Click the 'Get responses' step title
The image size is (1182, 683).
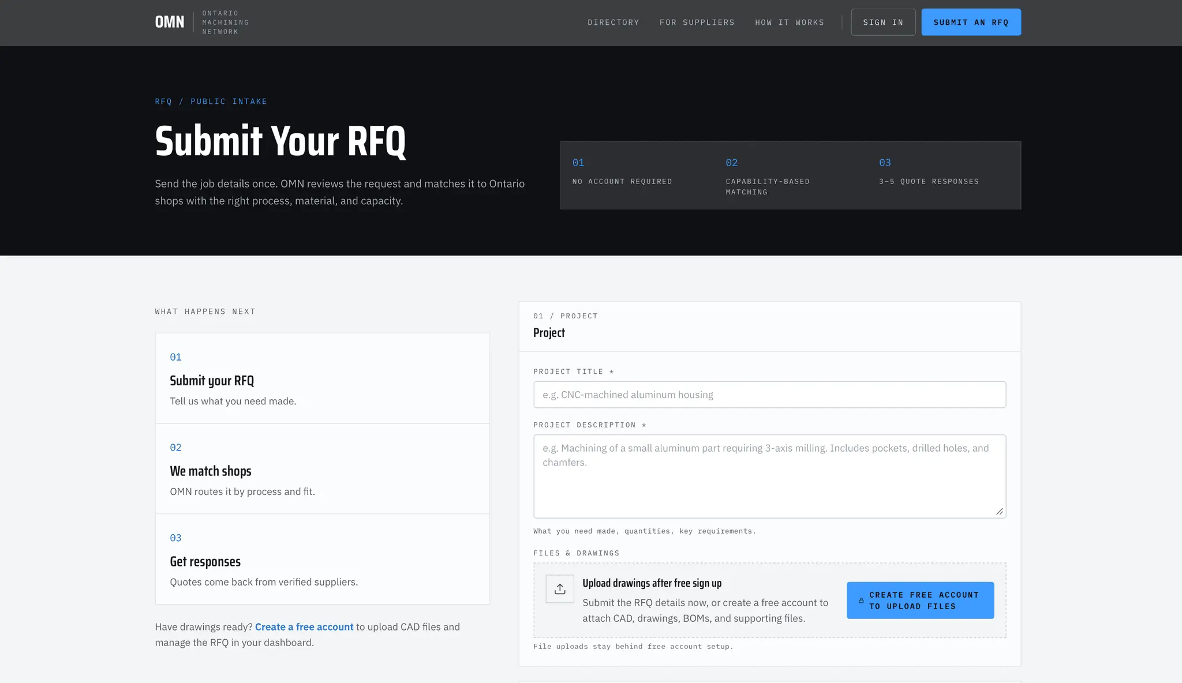point(205,562)
